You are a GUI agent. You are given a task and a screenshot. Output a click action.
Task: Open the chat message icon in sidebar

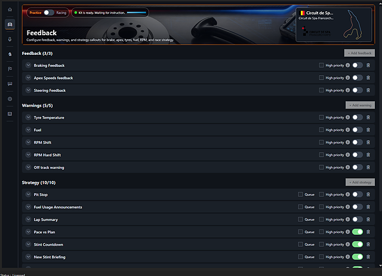pyautogui.click(x=10, y=84)
